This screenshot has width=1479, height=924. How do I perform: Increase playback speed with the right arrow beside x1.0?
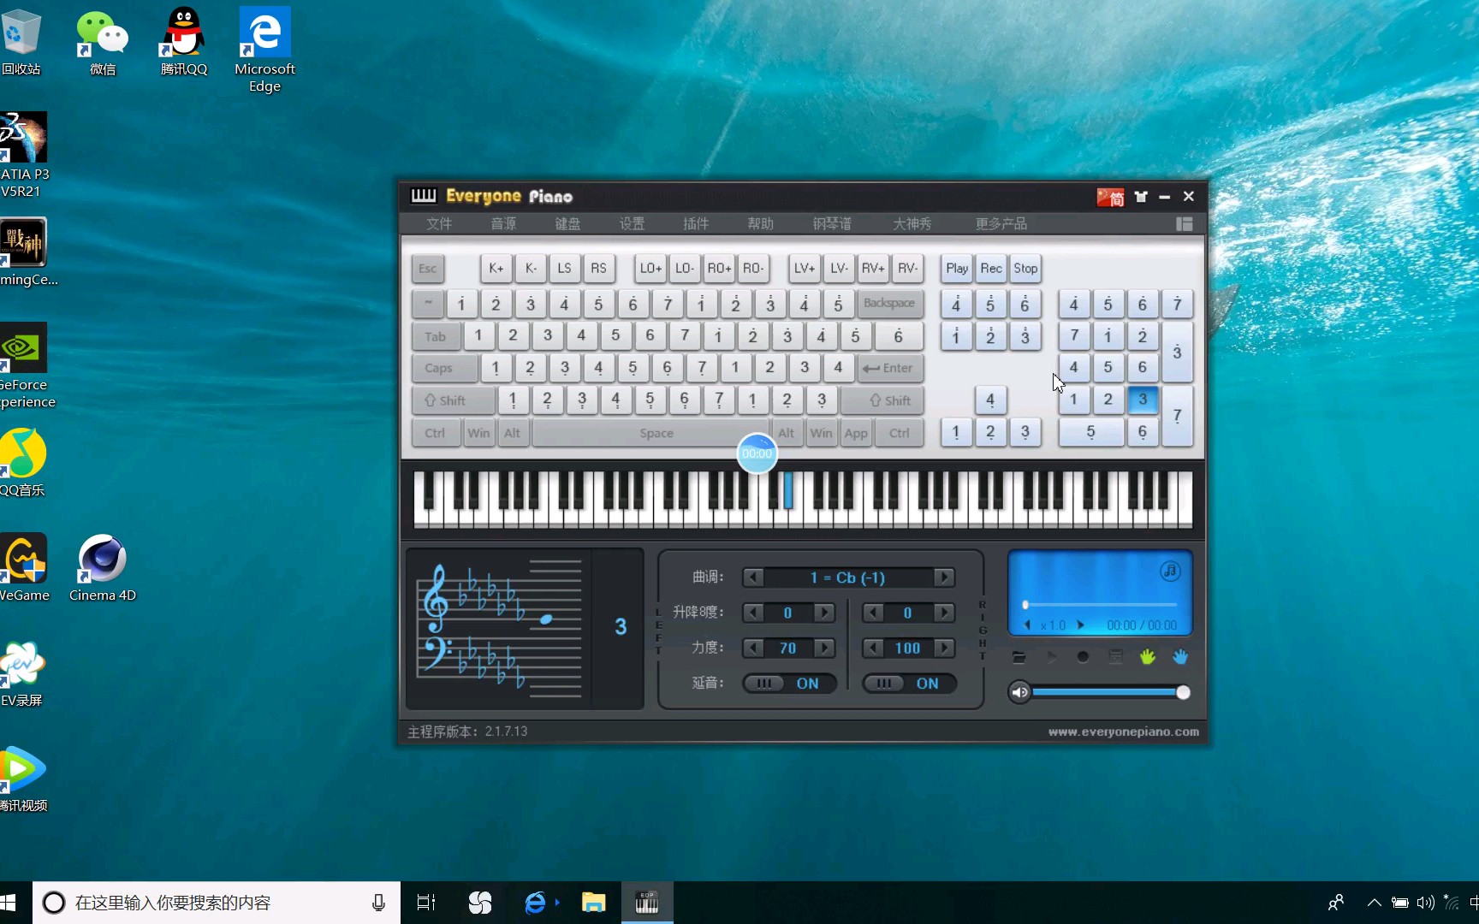pos(1080,625)
